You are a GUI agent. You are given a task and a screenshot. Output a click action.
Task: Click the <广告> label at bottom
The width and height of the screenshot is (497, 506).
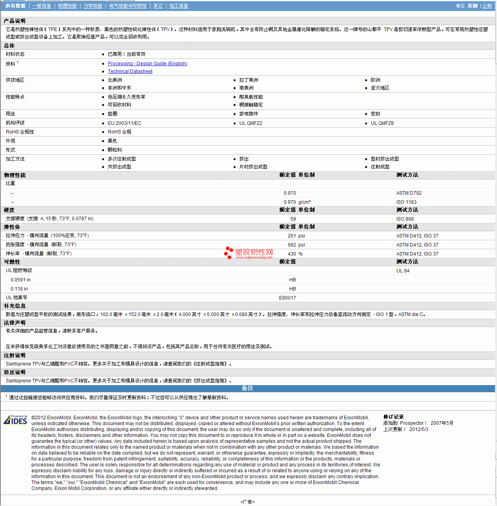pos(248,502)
